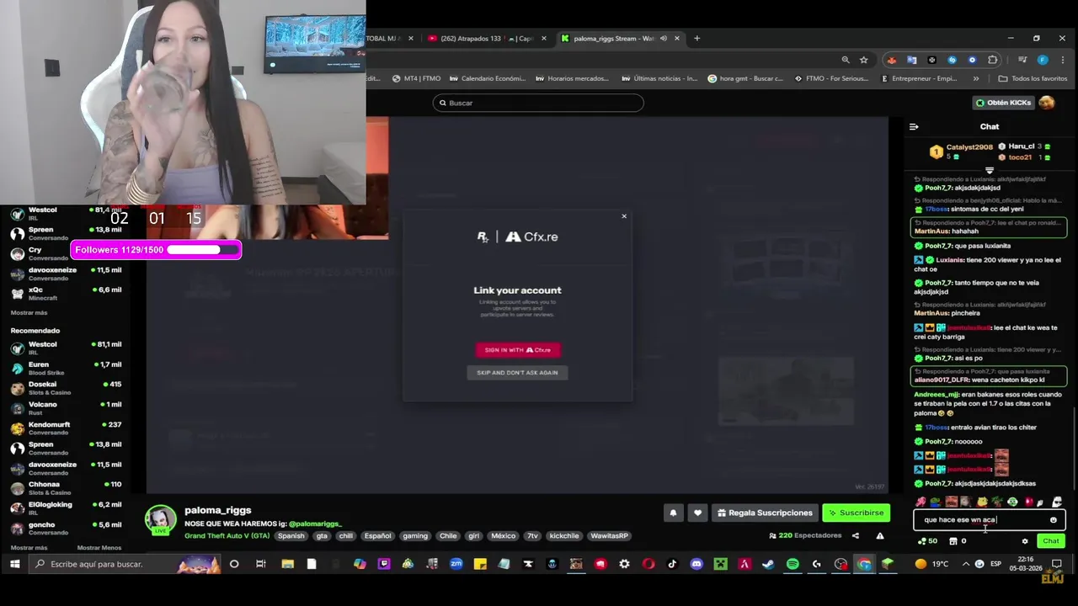
Task: Click the Spanish stream tag
Action: click(291, 535)
